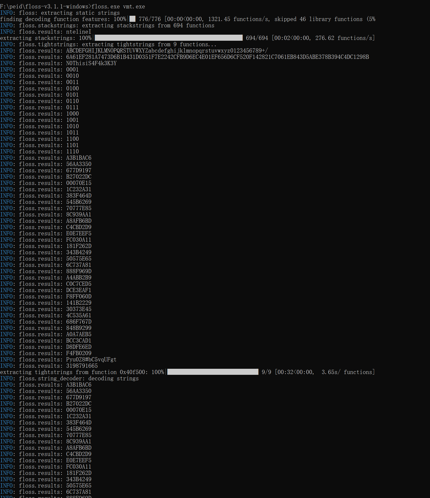Click the small decoding function features progress block
This screenshot has height=498, width=430.
point(132,19)
